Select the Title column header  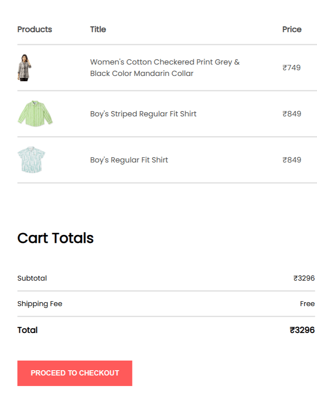point(98,29)
